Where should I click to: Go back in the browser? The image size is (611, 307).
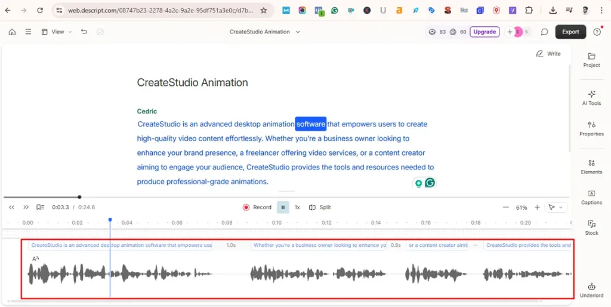[x=8, y=11]
